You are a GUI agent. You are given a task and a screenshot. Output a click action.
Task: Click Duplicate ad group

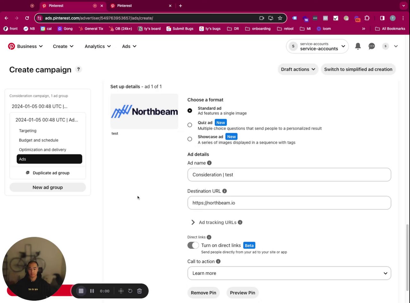(x=48, y=173)
